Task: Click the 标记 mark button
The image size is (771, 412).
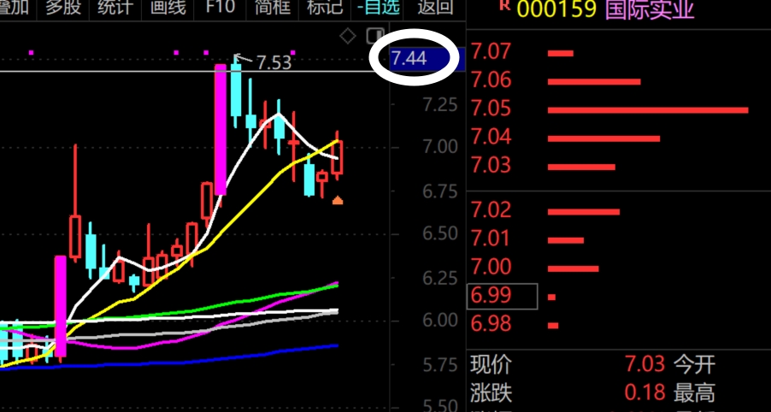Action: [x=324, y=9]
